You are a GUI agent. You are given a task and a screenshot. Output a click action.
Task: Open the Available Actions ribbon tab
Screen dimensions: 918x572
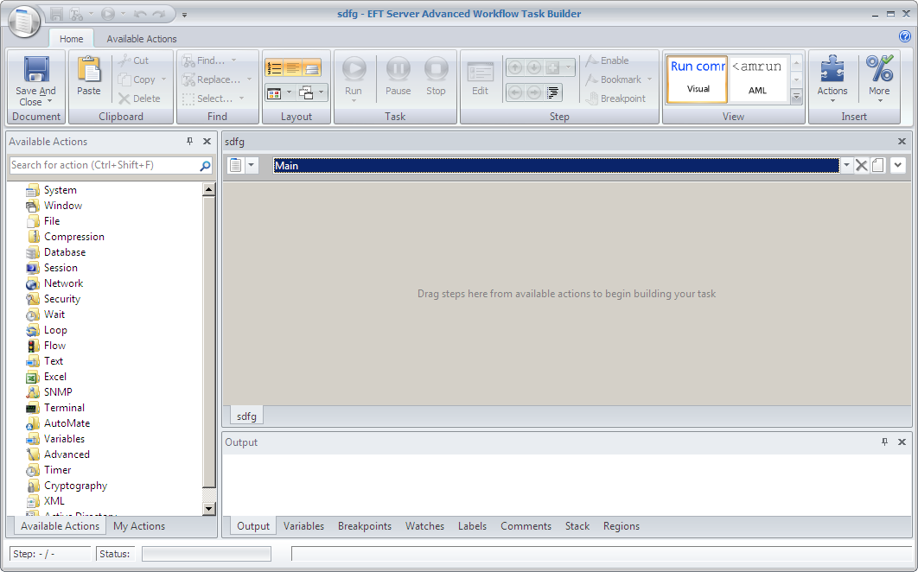142,39
